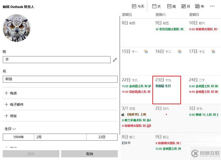
Task: Click the pencil edit icon beside surname
Action: point(115,60)
